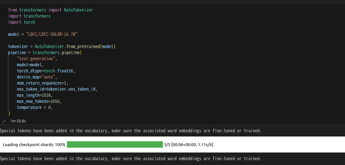This screenshot has width=345, height=165.
Task: Click the transformers.pipeline( call
Action: tap(57, 53)
